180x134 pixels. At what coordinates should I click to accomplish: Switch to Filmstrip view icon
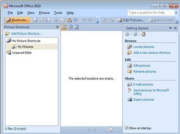70,27
